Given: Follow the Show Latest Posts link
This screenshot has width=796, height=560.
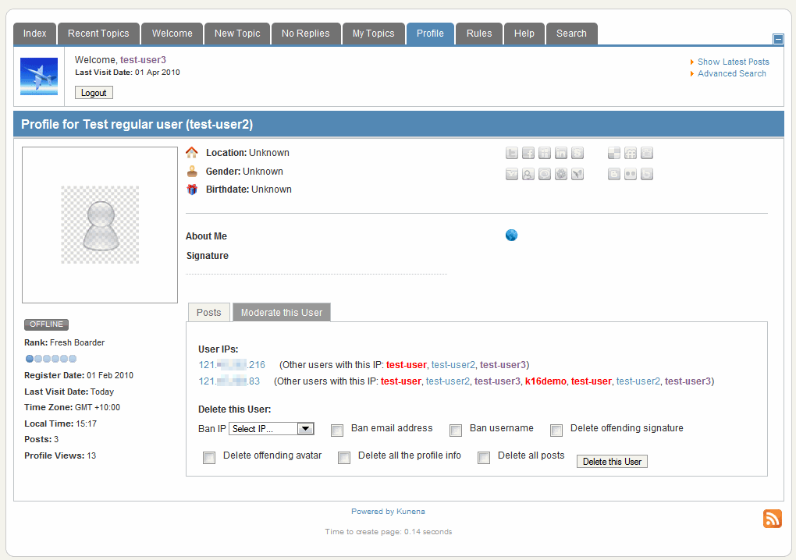Looking at the screenshot, I should coord(733,62).
